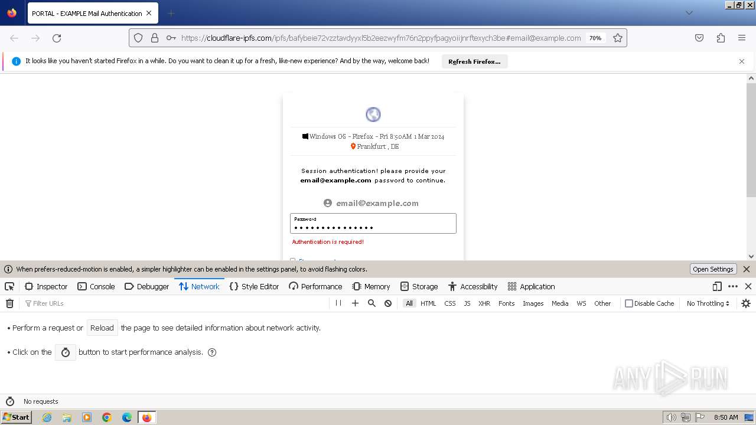Viewport: 756px width, 425px height.
Task: Switch to the Debugger tab
Action: 147,286
